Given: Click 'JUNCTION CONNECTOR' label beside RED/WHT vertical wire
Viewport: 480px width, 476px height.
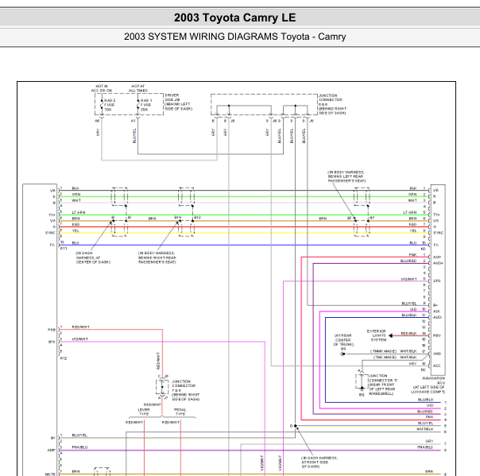Looking at the screenshot, I should [185, 390].
